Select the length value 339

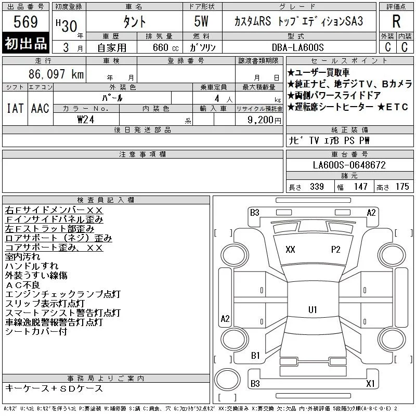pos(317,187)
